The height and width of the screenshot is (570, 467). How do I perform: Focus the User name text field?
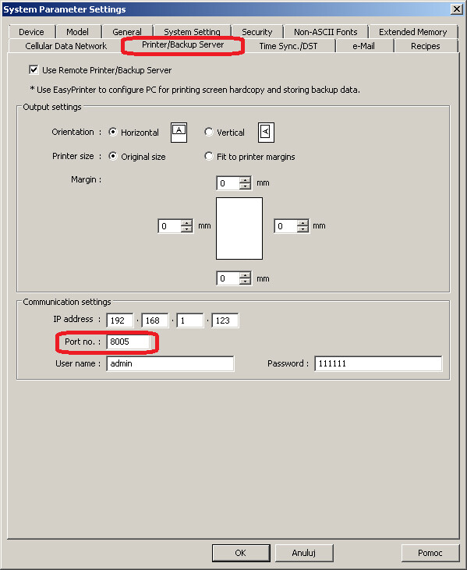tap(170, 363)
